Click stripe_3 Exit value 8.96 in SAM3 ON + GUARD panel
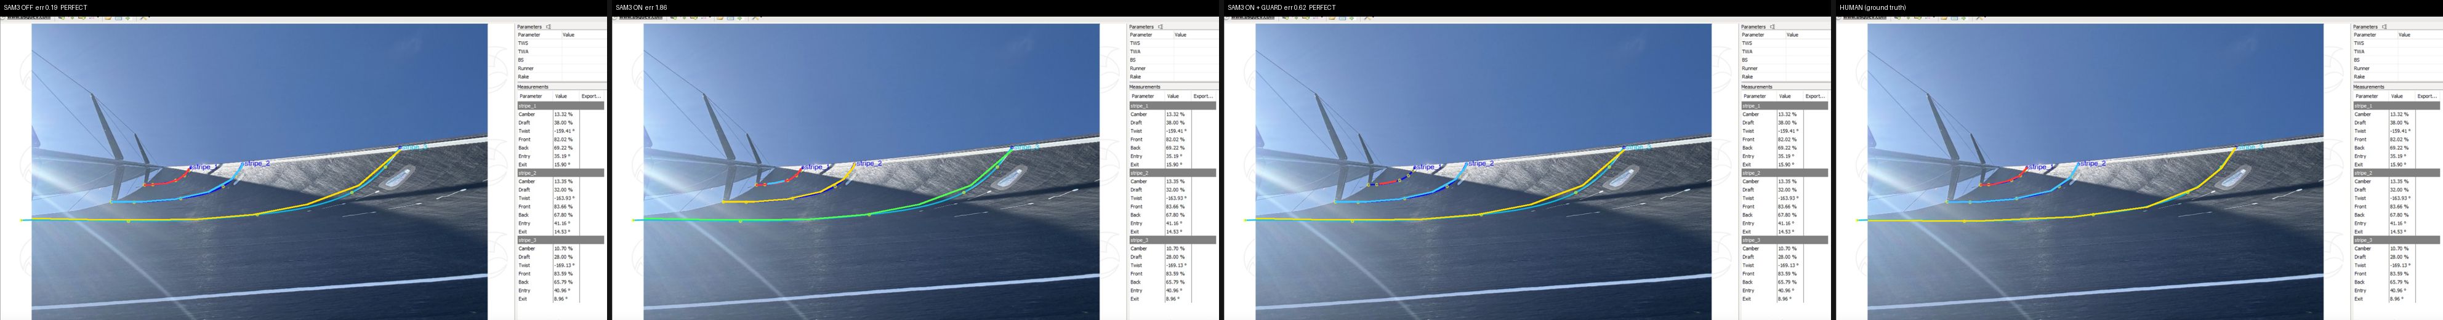The height and width of the screenshot is (320, 2443). coord(1785,299)
